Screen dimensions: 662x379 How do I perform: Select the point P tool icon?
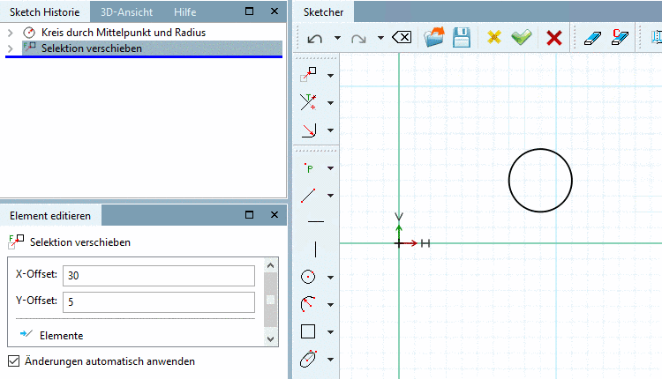click(309, 168)
